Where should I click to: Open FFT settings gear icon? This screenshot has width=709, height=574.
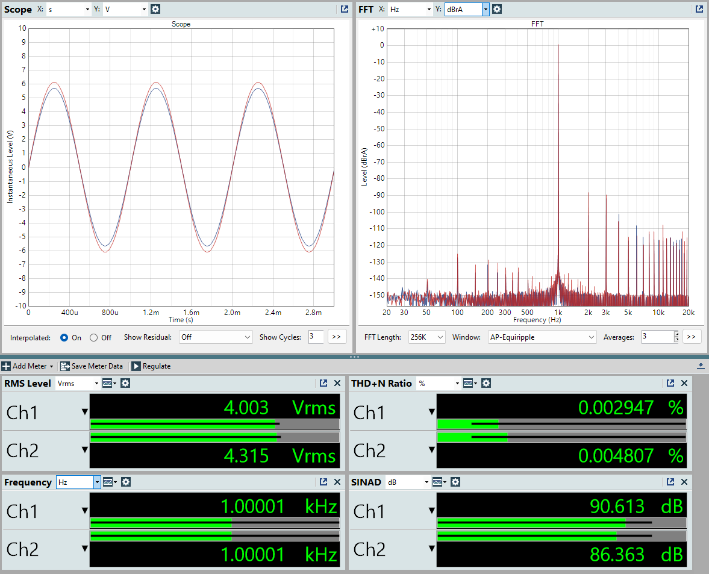click(x=497, y=9)
